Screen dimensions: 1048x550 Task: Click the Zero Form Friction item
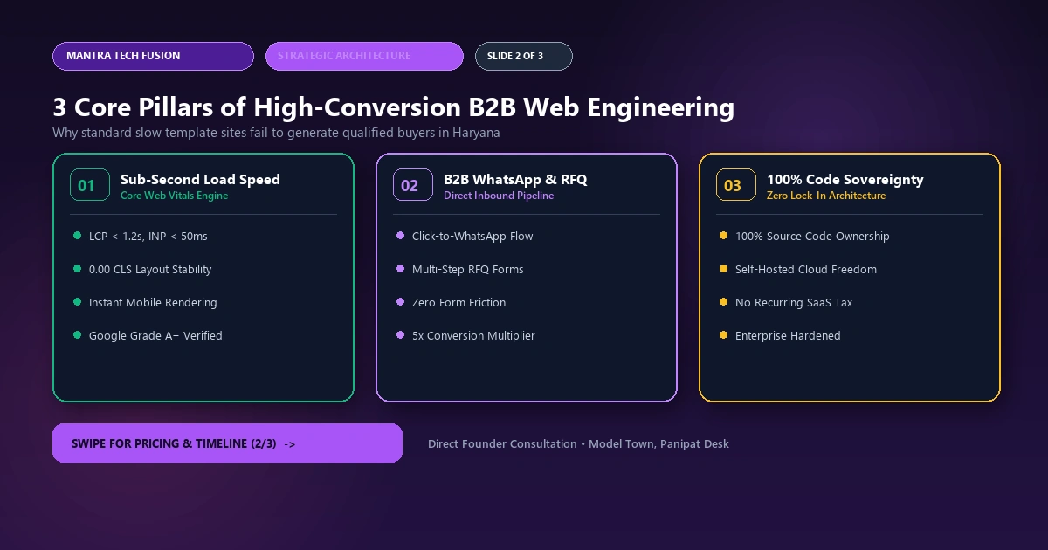point(458,303)
